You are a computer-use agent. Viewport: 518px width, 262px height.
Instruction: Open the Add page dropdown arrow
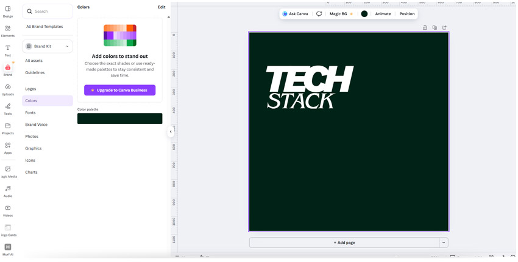tap(444, 243)
